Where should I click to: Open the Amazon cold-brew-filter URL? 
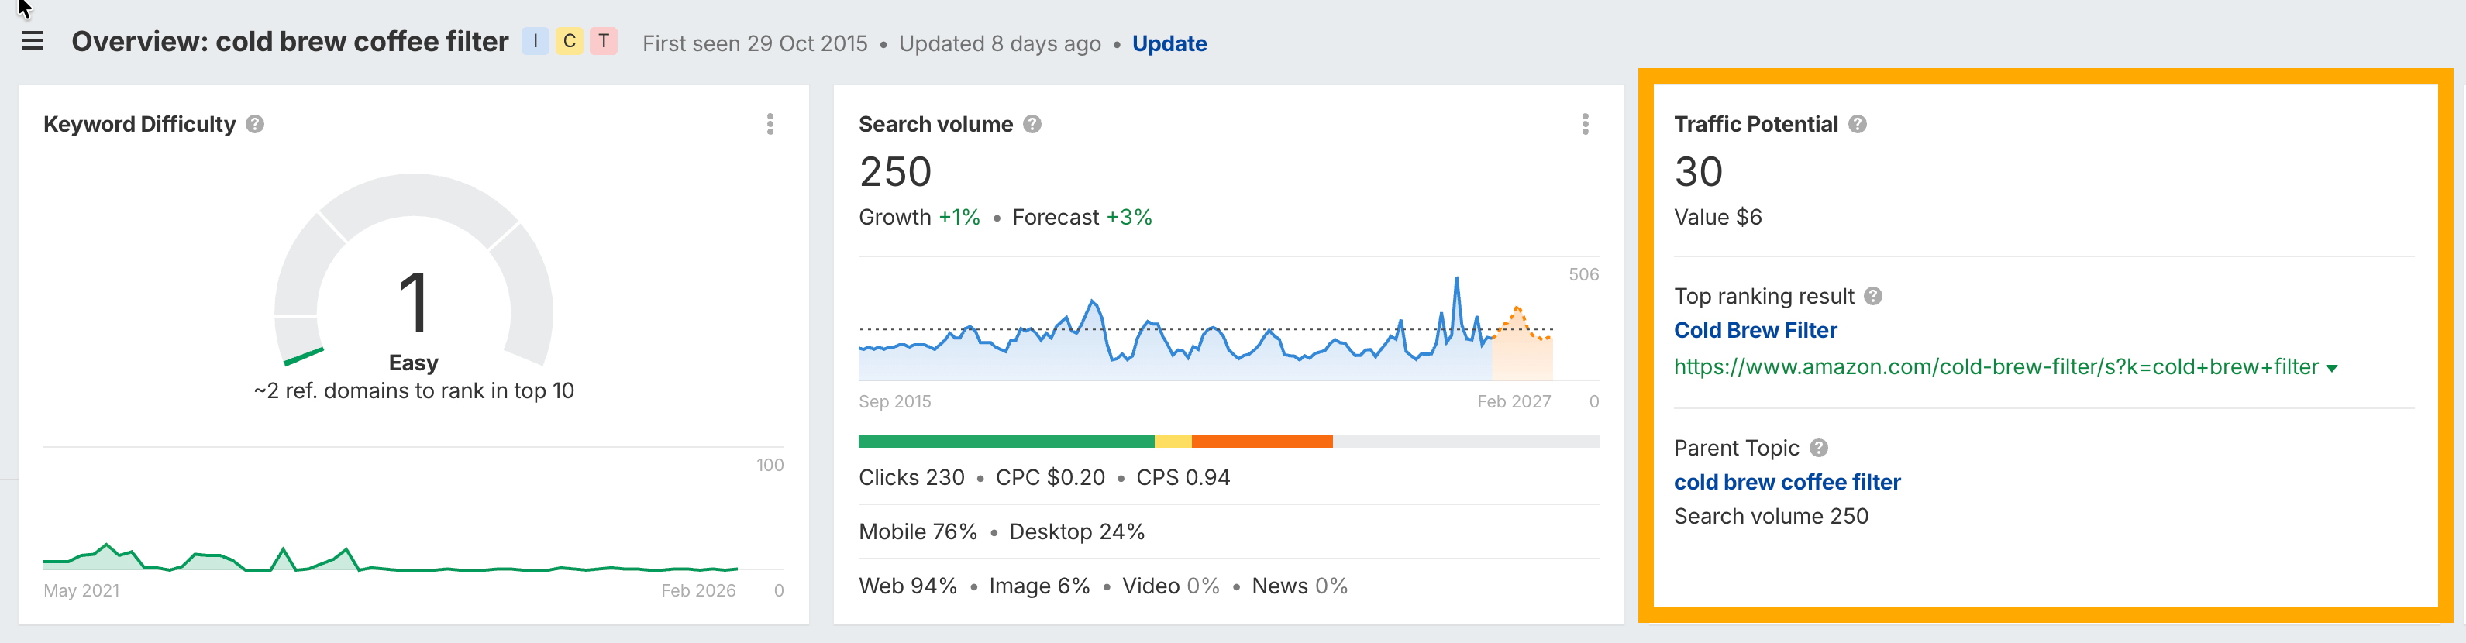pyautogui.click(x=1995, y=367)
